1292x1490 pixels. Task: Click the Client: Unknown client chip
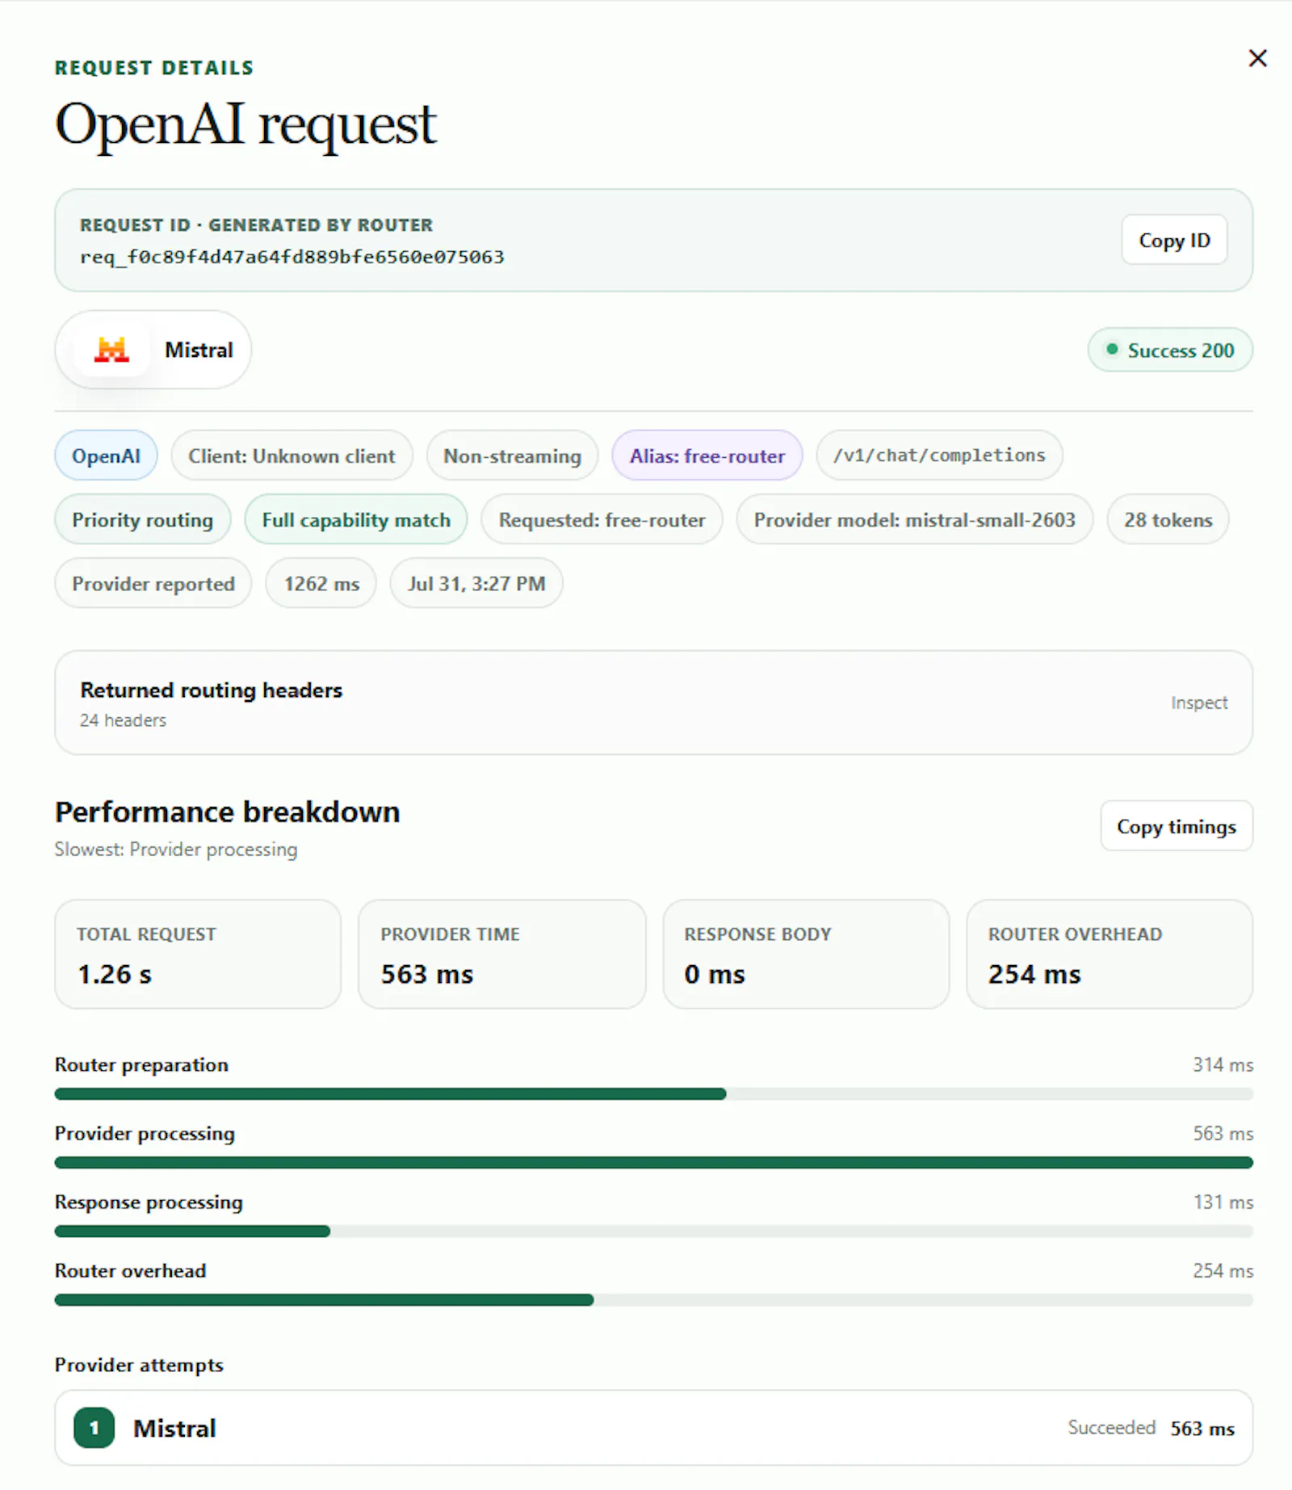coord(292,455)
